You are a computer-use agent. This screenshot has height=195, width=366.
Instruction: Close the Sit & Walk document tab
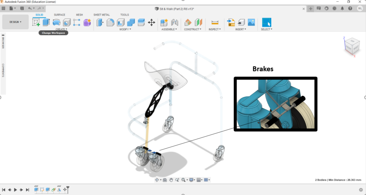(304, 9)
